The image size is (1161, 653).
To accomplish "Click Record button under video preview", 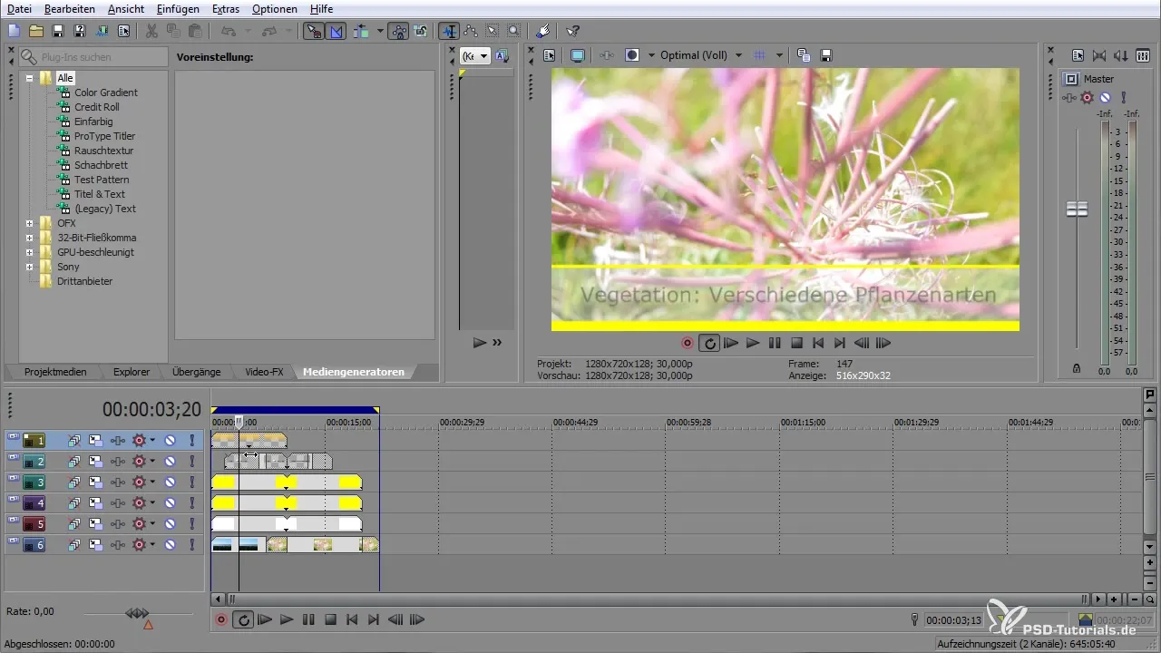I will (688, 343).
